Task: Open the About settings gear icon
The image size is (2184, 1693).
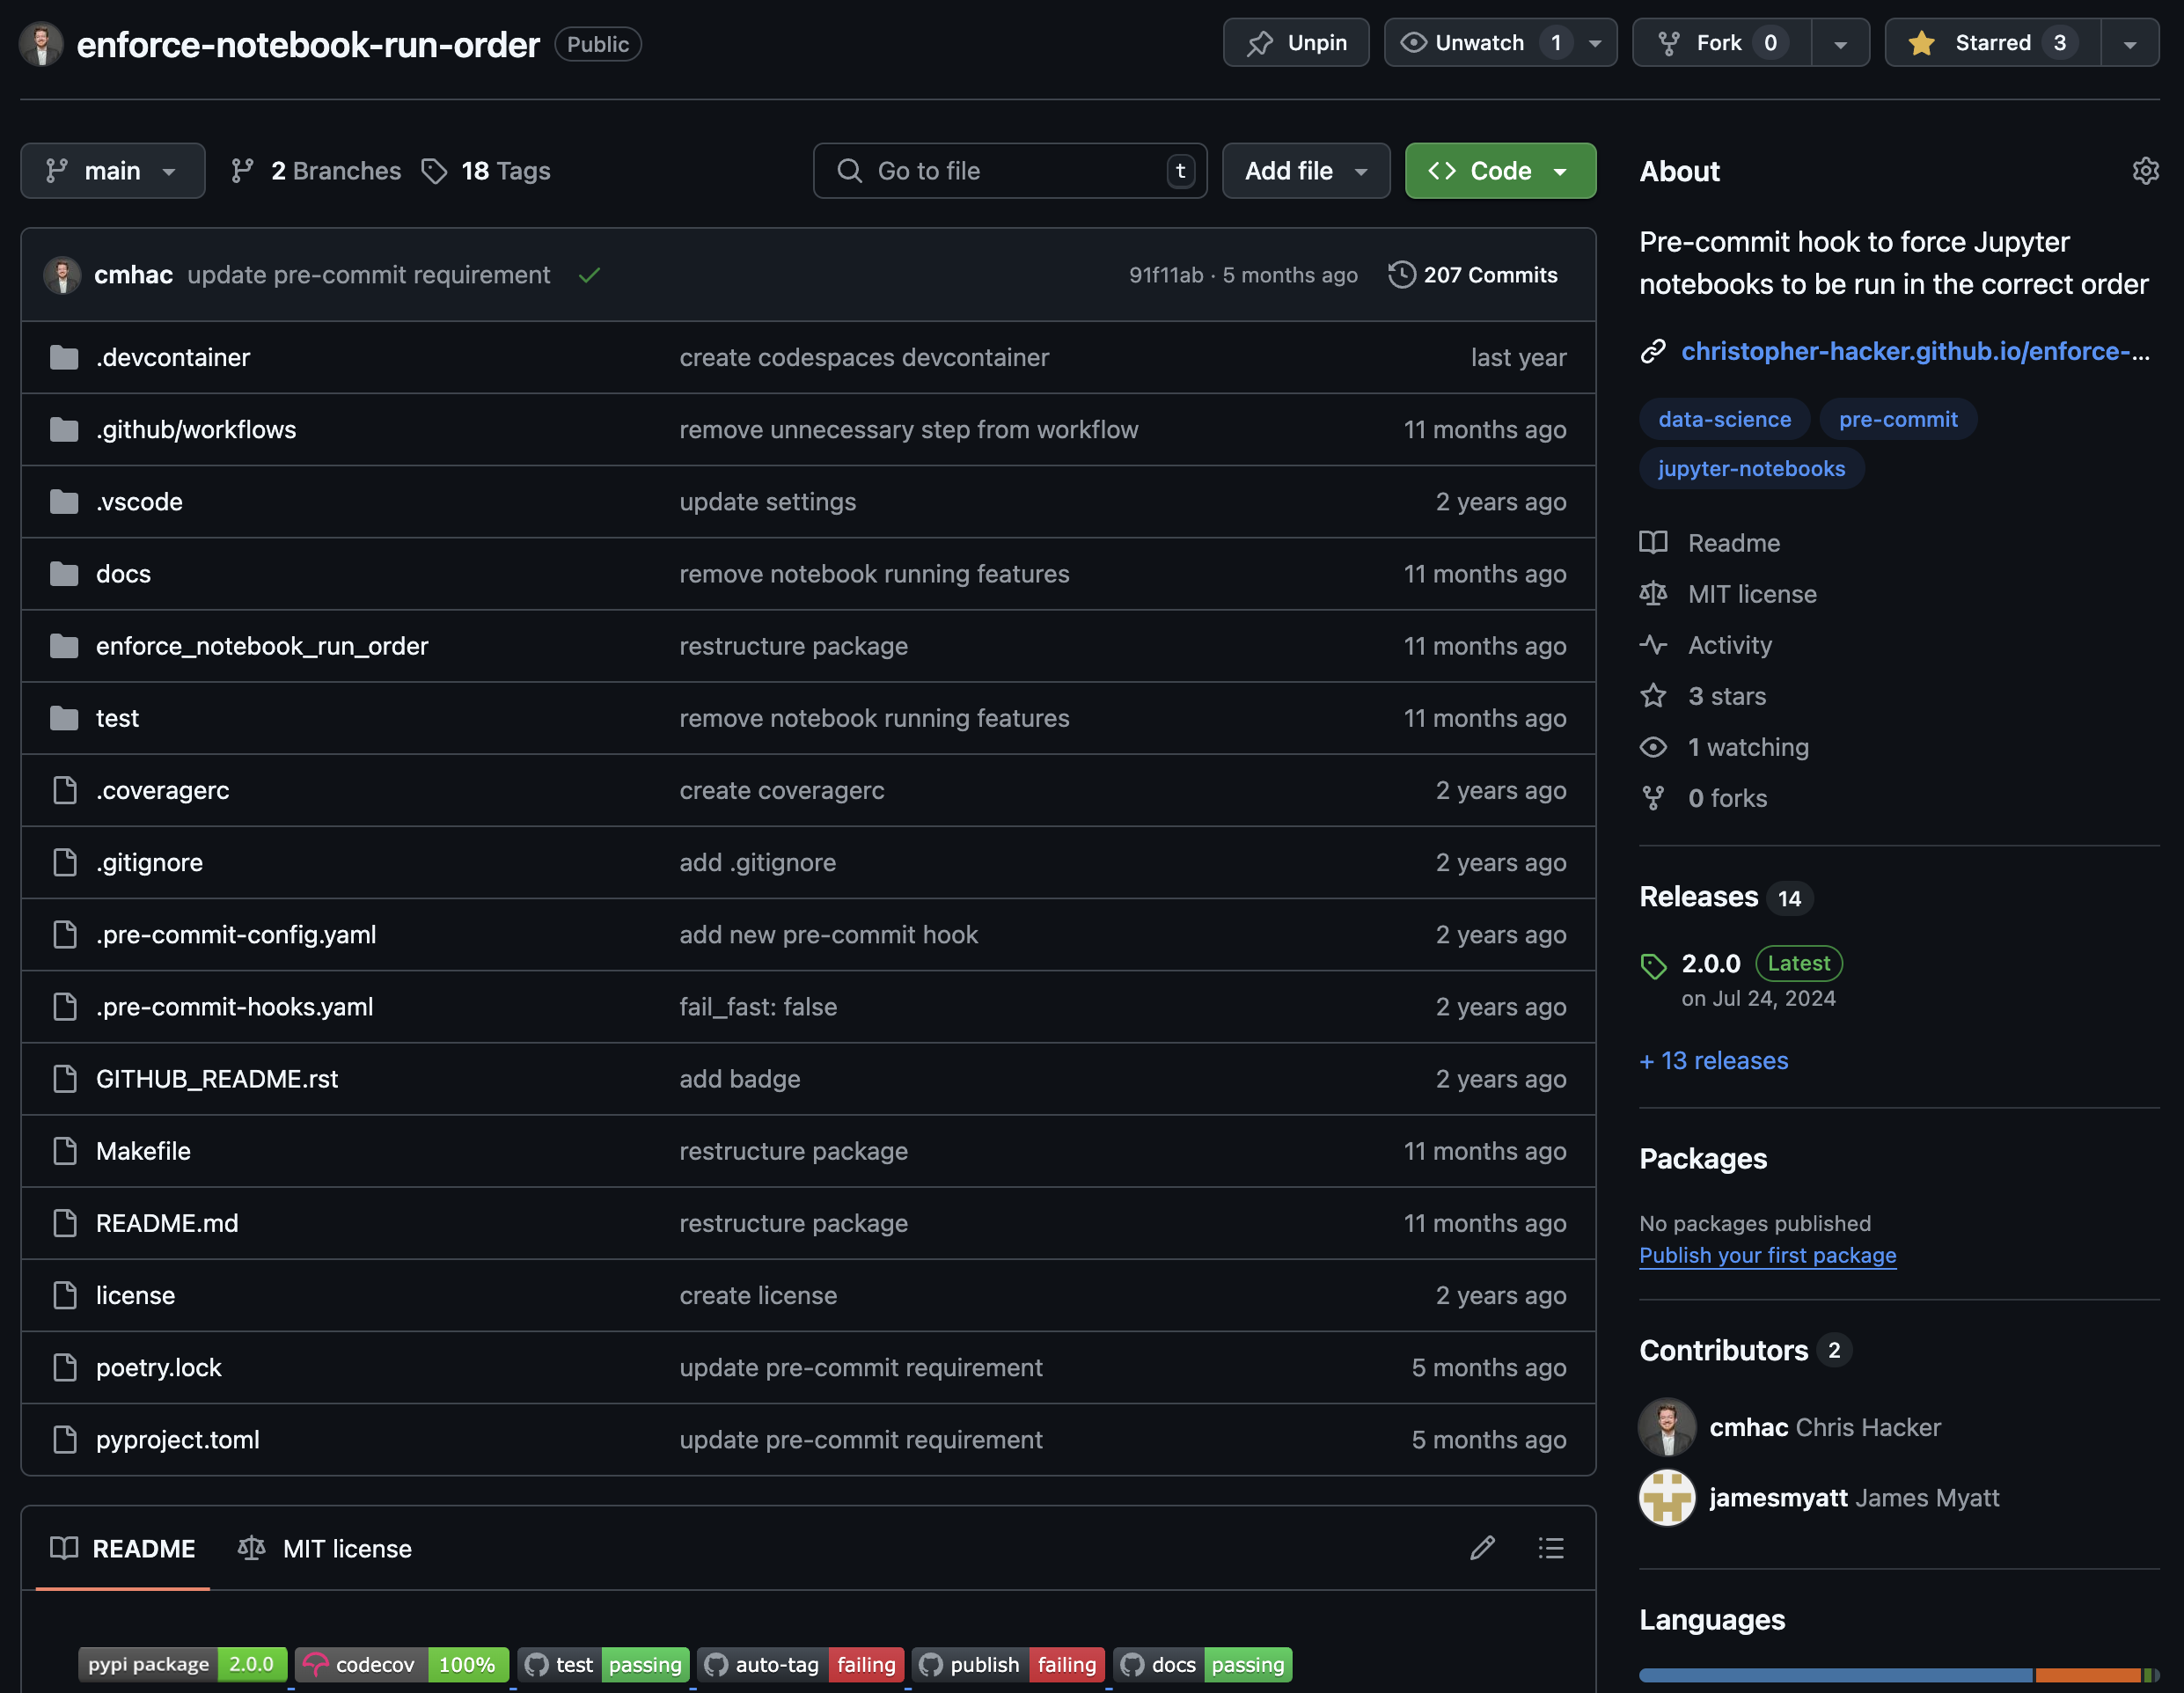Action: [x=2145, y=171]
